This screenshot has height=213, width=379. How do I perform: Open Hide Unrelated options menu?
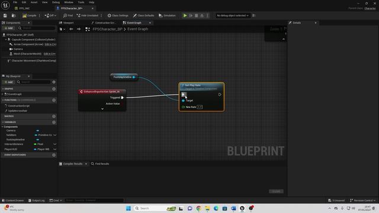pos(101,15)
